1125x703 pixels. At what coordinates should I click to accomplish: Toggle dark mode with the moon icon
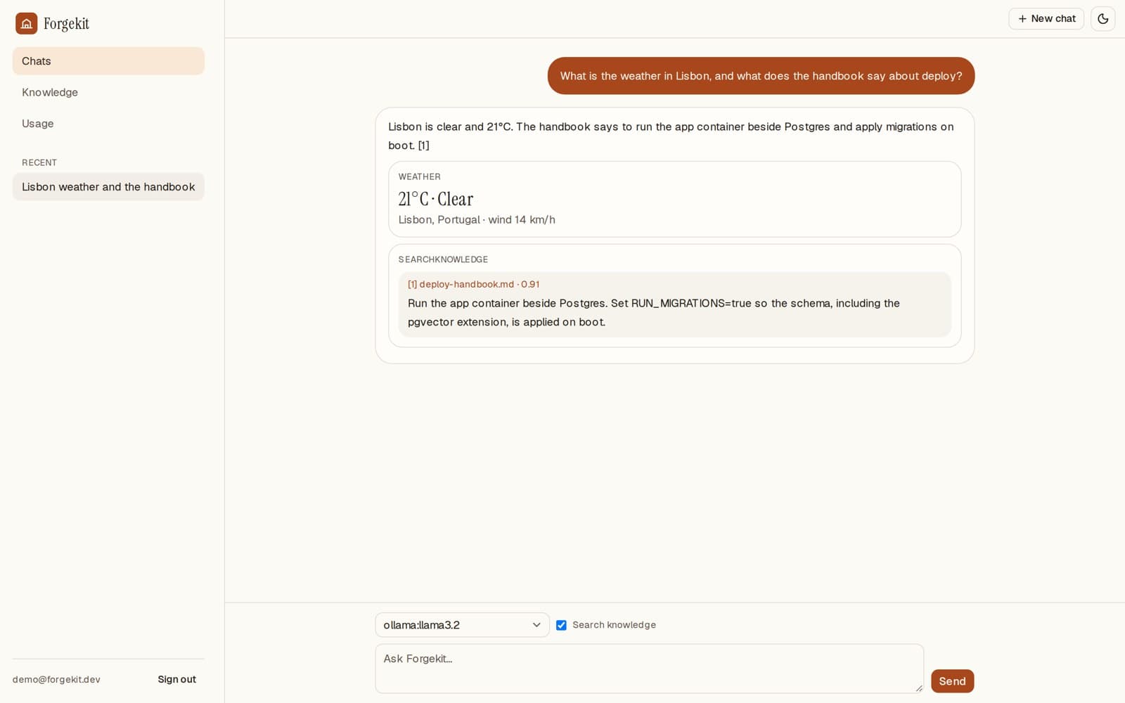pos(1102,19)
